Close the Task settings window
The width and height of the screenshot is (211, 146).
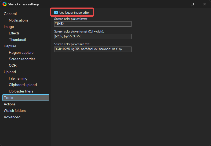click(x=204, y=4)
